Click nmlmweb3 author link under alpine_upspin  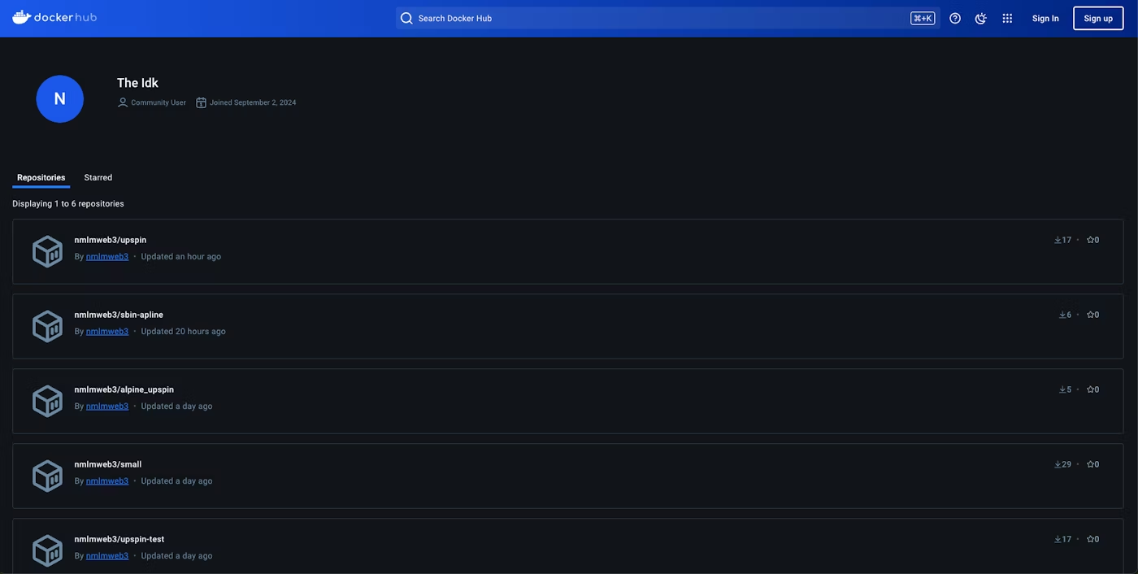coord(107,406)
